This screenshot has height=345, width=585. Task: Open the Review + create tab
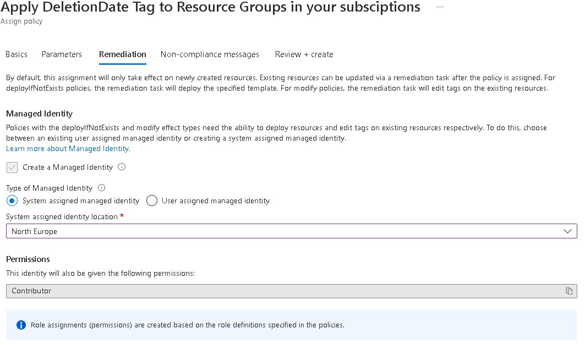[x=304, y=54]
